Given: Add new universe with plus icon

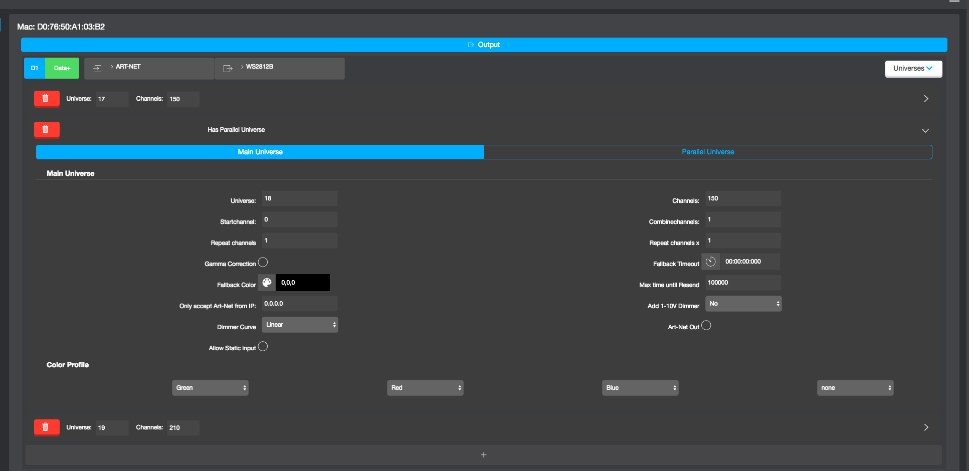Looking at the screenshot, I should coord(483,455).
